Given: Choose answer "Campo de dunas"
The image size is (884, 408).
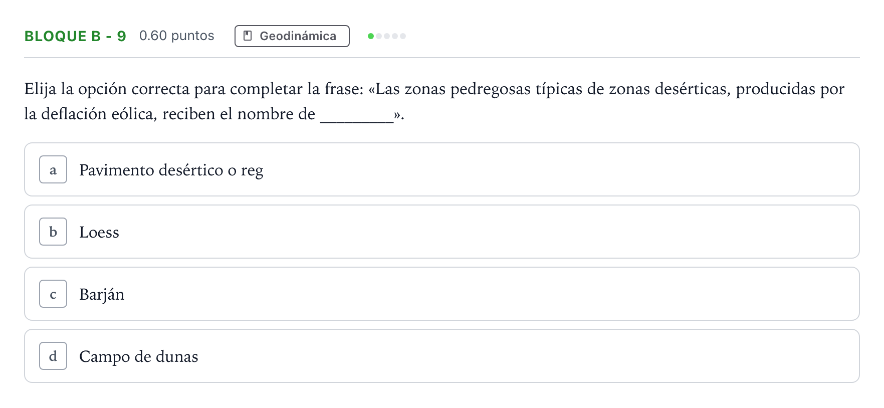Looking at the screenshot, I should pyautogui.click(x=139, y=356).
